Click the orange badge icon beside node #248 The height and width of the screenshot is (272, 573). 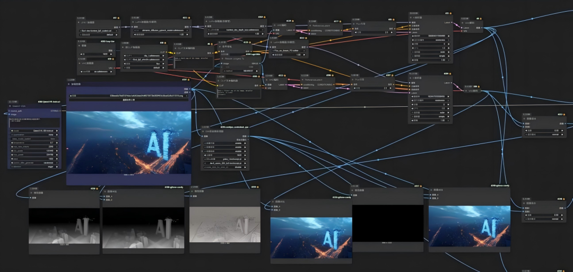tap(565, 199)
